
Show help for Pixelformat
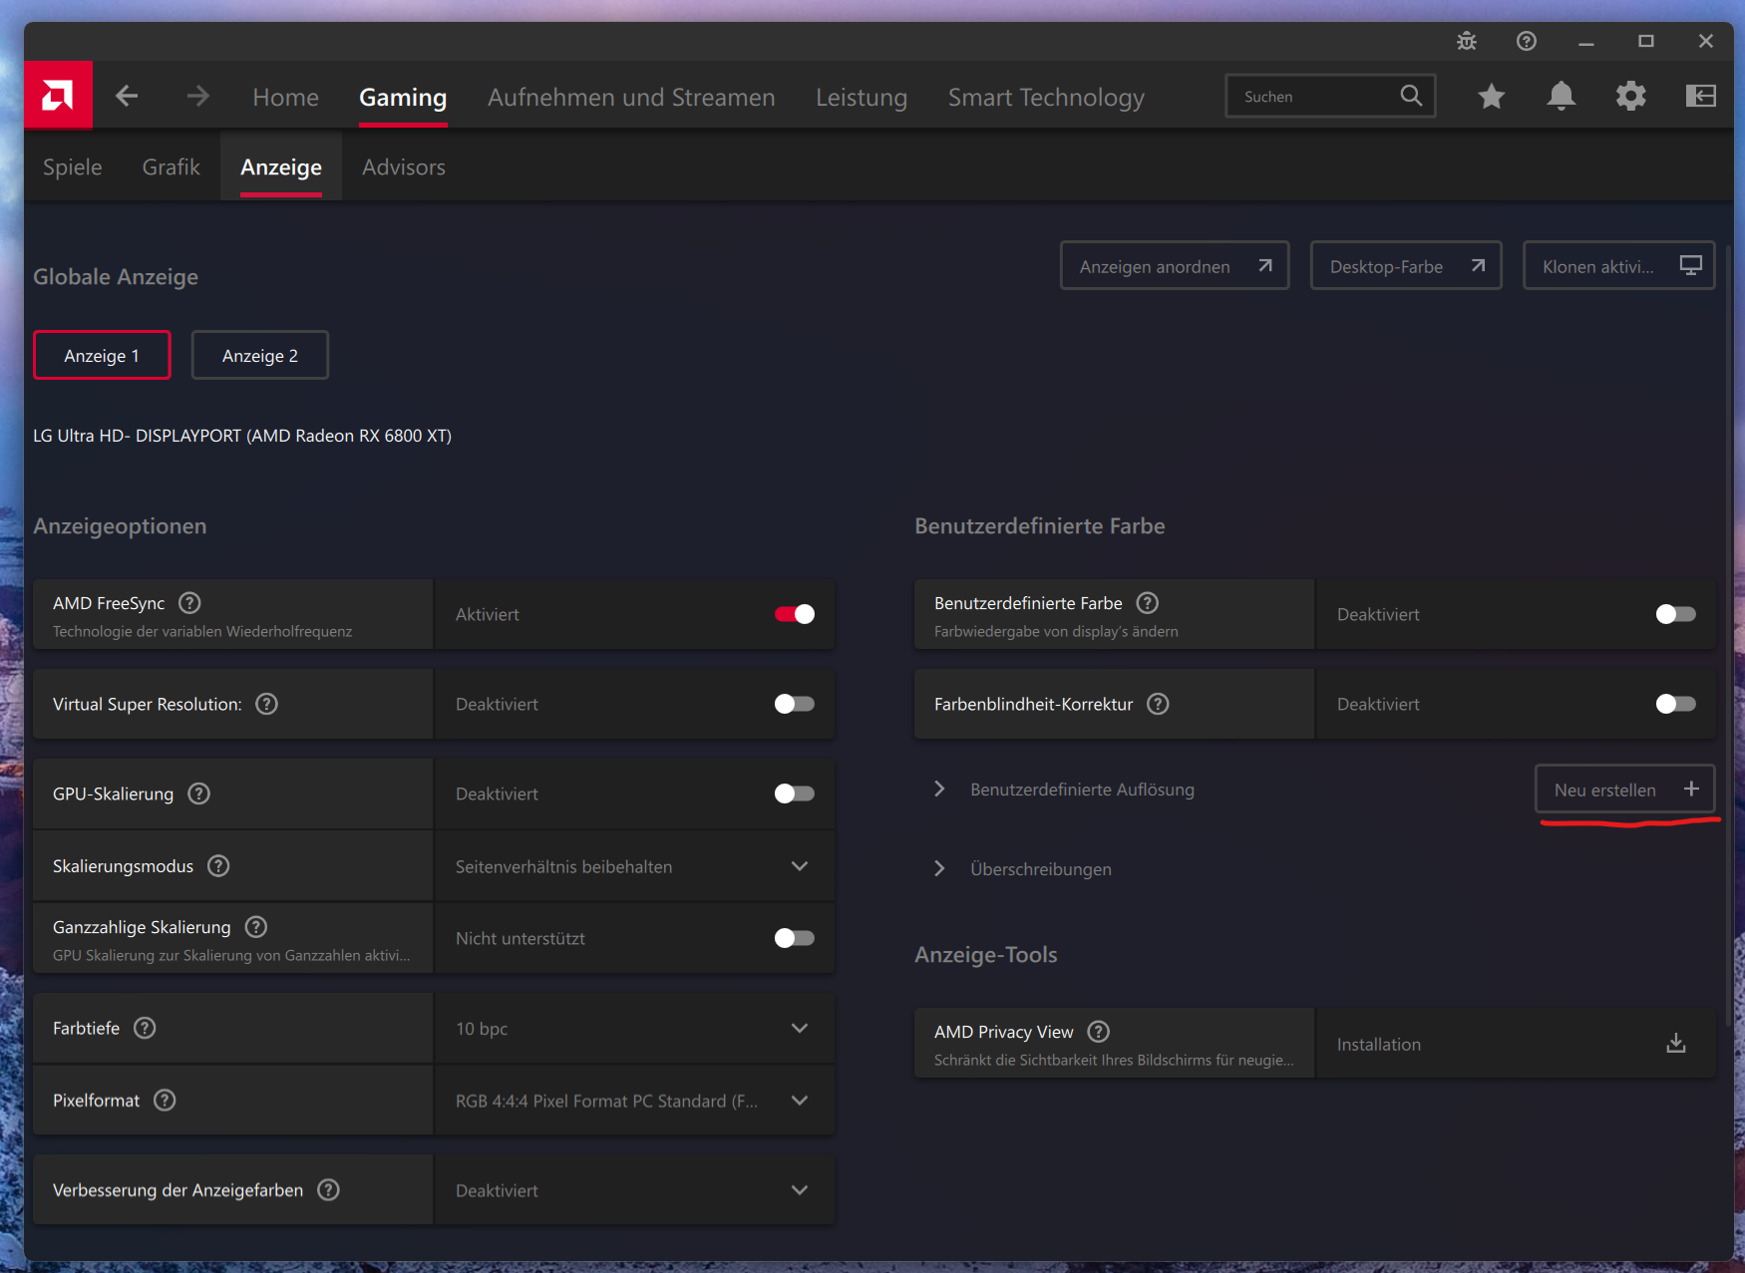coord(165,1100)
